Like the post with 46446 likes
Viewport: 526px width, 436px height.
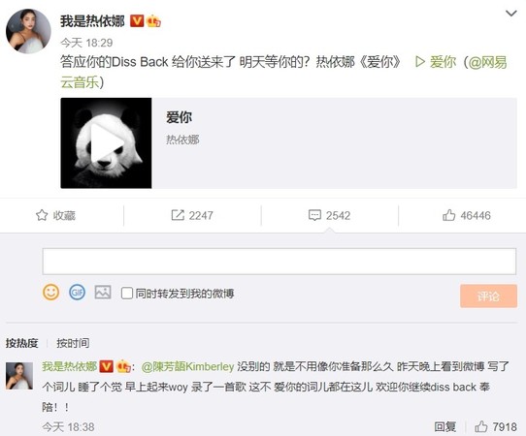448,215
